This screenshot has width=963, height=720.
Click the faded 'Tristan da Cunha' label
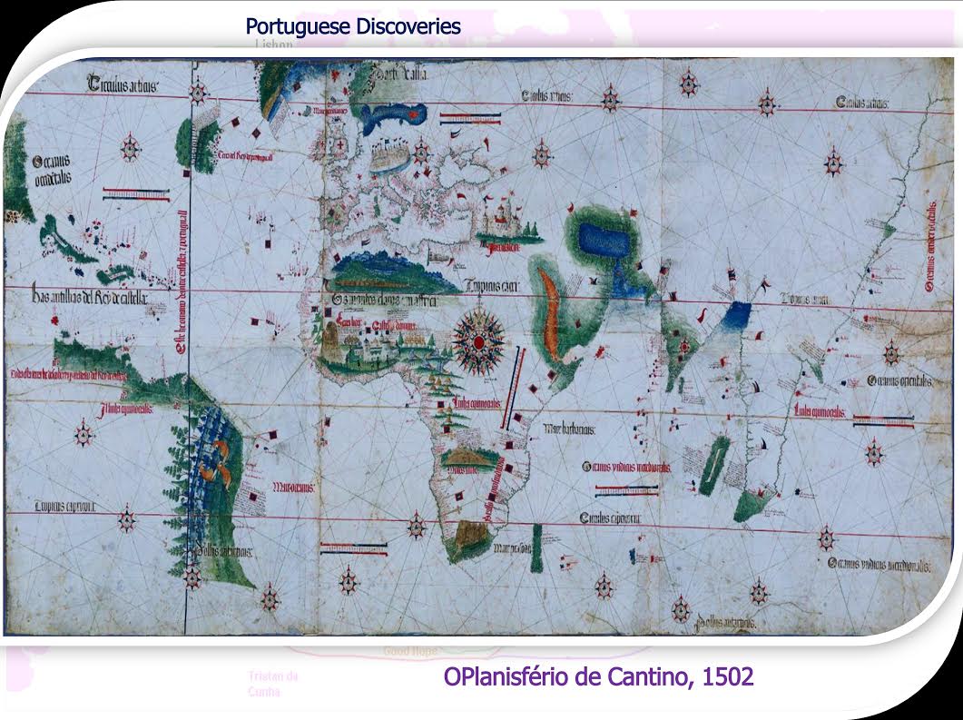[272, 684]
